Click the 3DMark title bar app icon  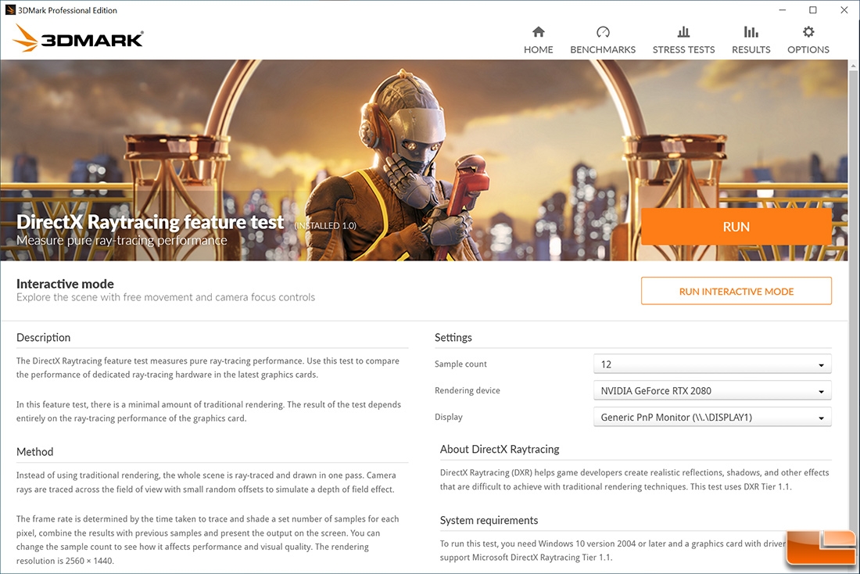click(10, 10)
